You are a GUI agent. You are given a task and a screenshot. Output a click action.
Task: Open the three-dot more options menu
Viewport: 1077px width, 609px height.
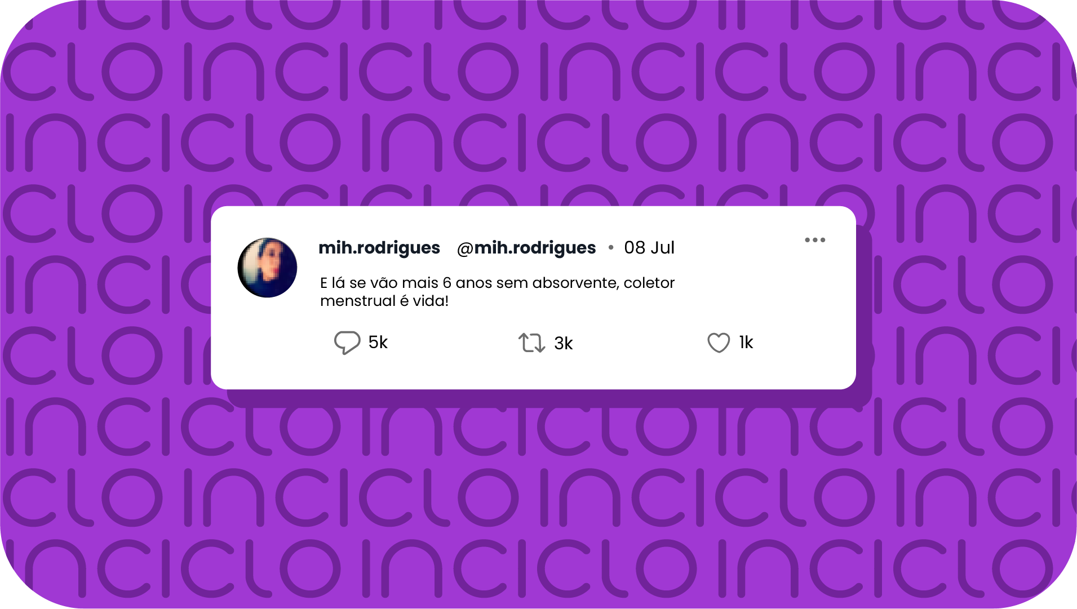815,240
